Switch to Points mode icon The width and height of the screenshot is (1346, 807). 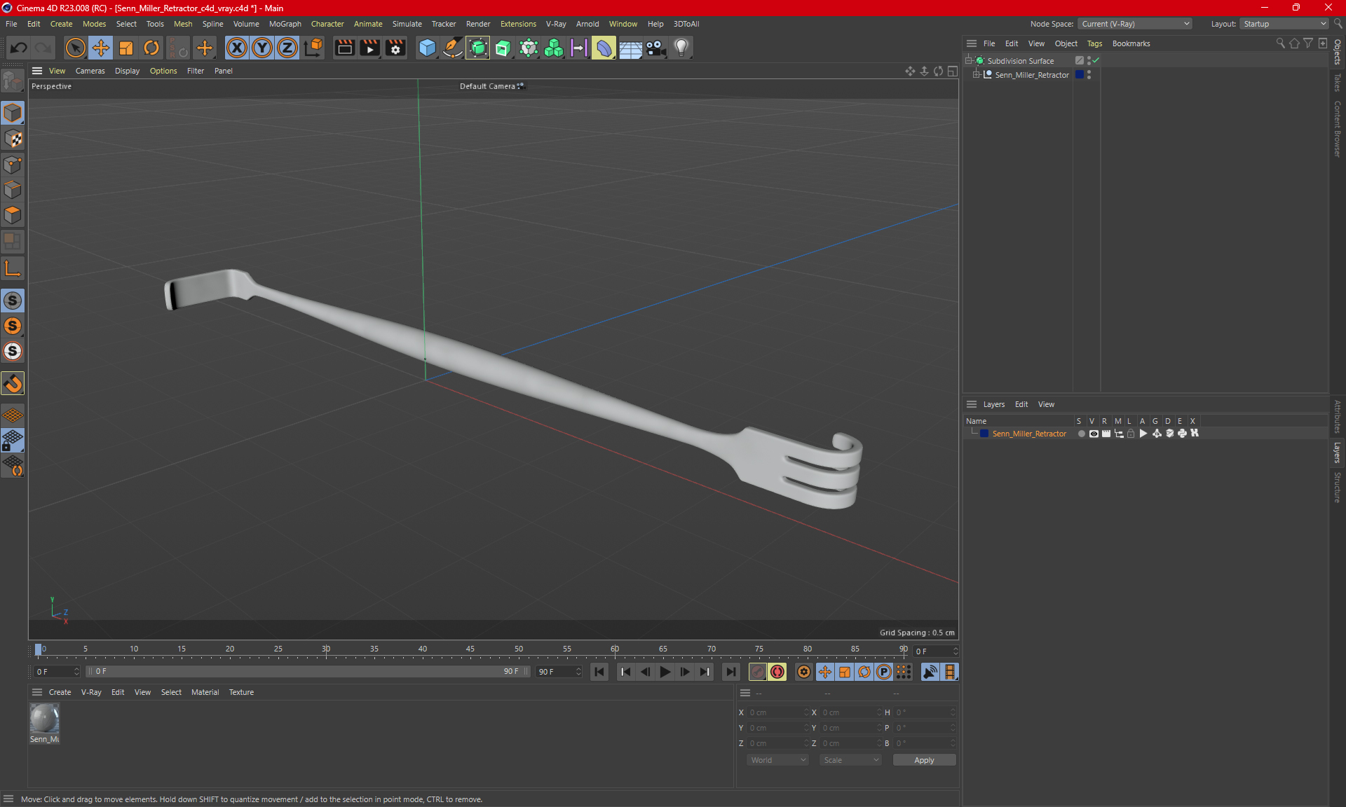(13, 165)
